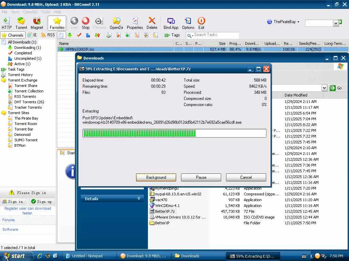Pause the 7-Zip extraction
This screenshot has width=349, height=261.
coord(201,177)
